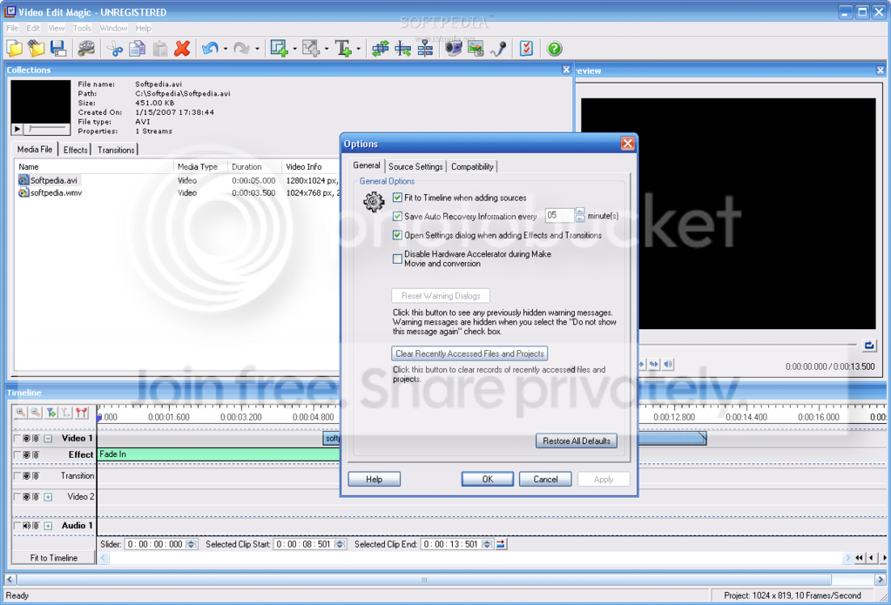Click the Paste clipboard icon

click(x=160, y=49)
